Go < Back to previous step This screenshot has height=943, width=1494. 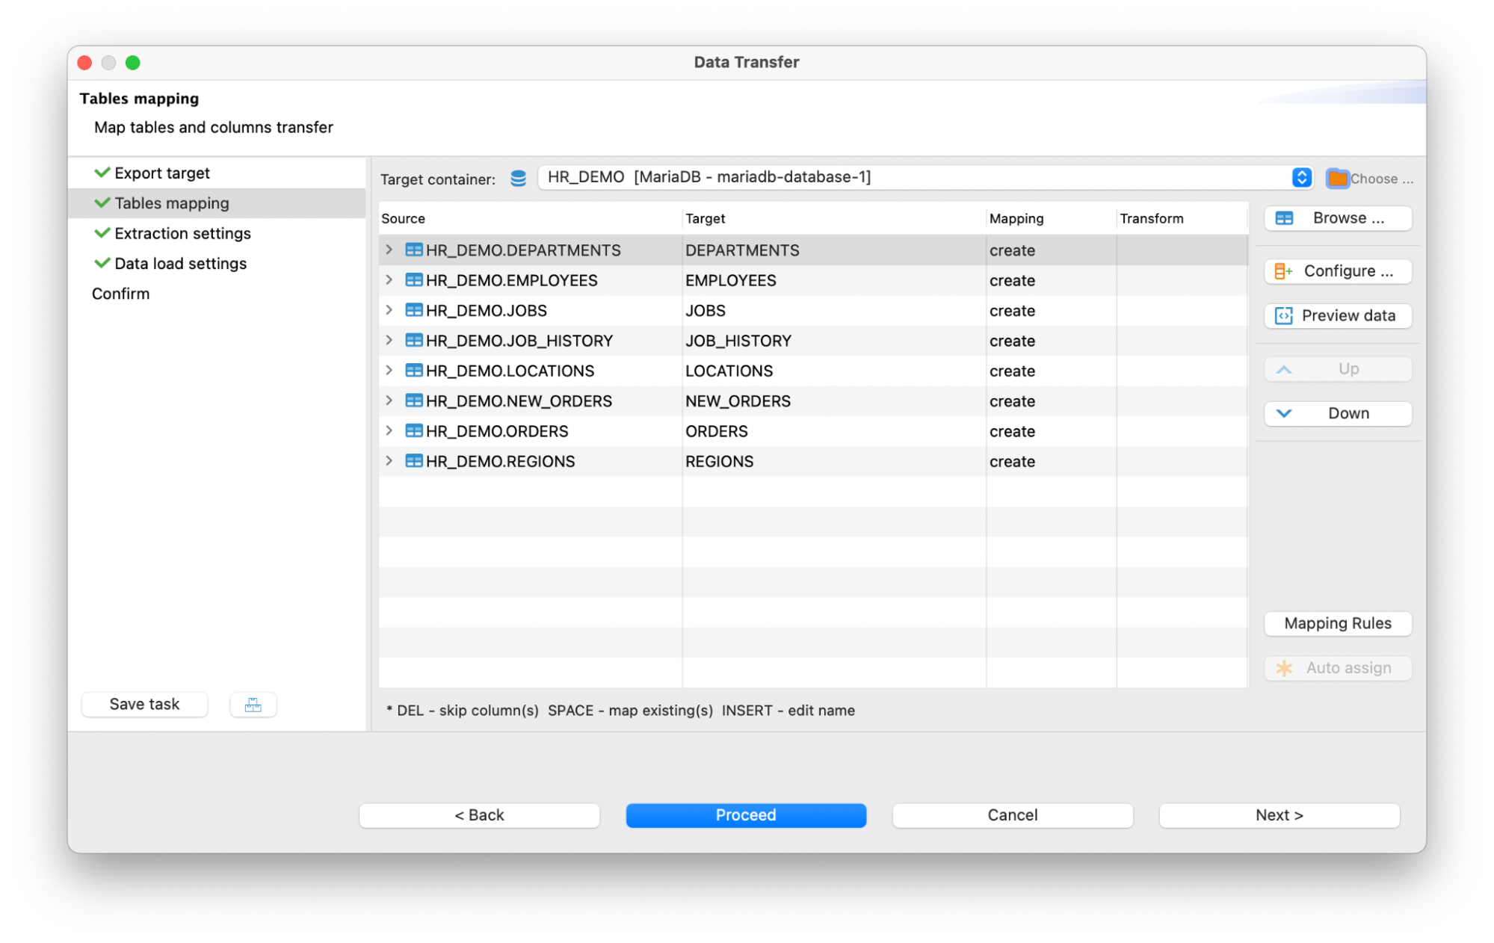(479, 815)
